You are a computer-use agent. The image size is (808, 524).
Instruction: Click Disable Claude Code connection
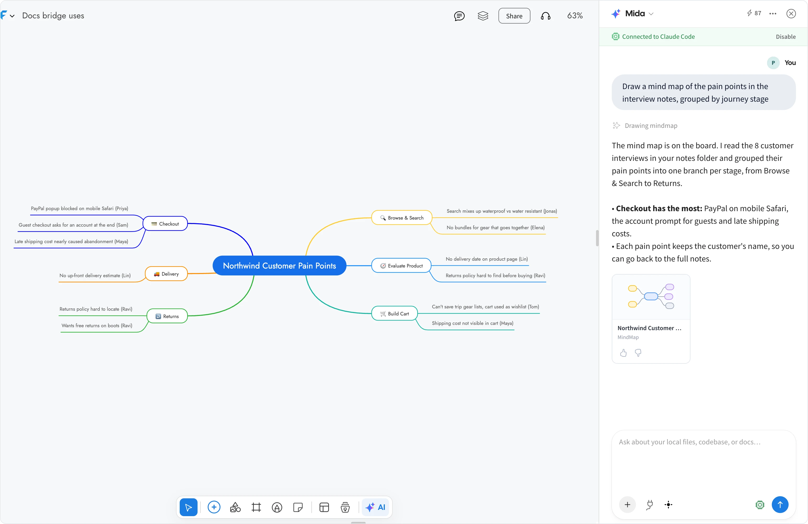click(x=786, y=37)
